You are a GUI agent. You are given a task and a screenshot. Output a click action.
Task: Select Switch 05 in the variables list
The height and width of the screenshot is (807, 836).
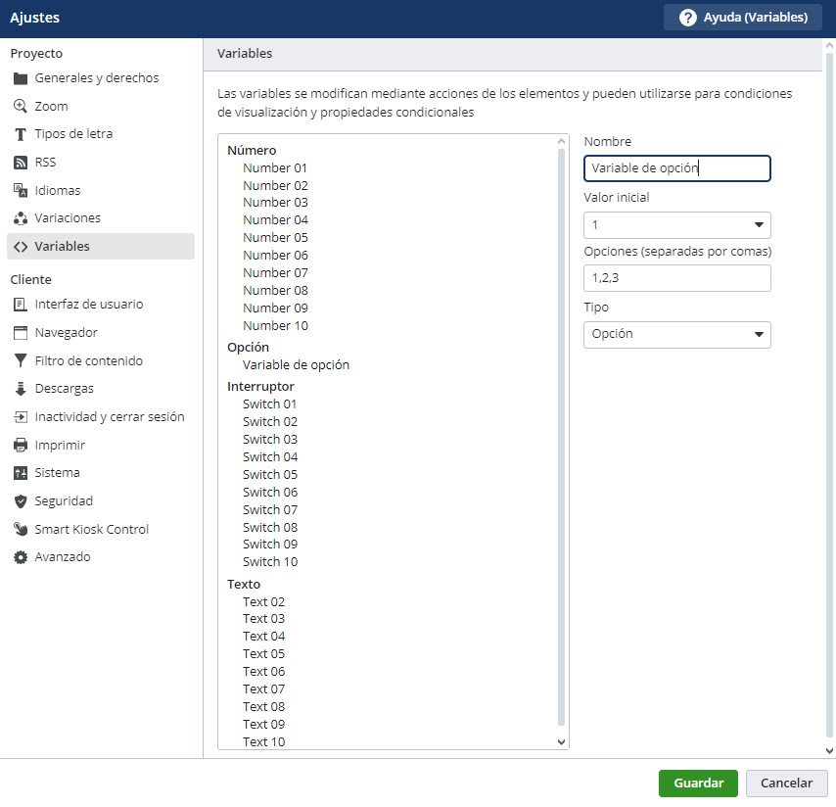click(270, 475)
